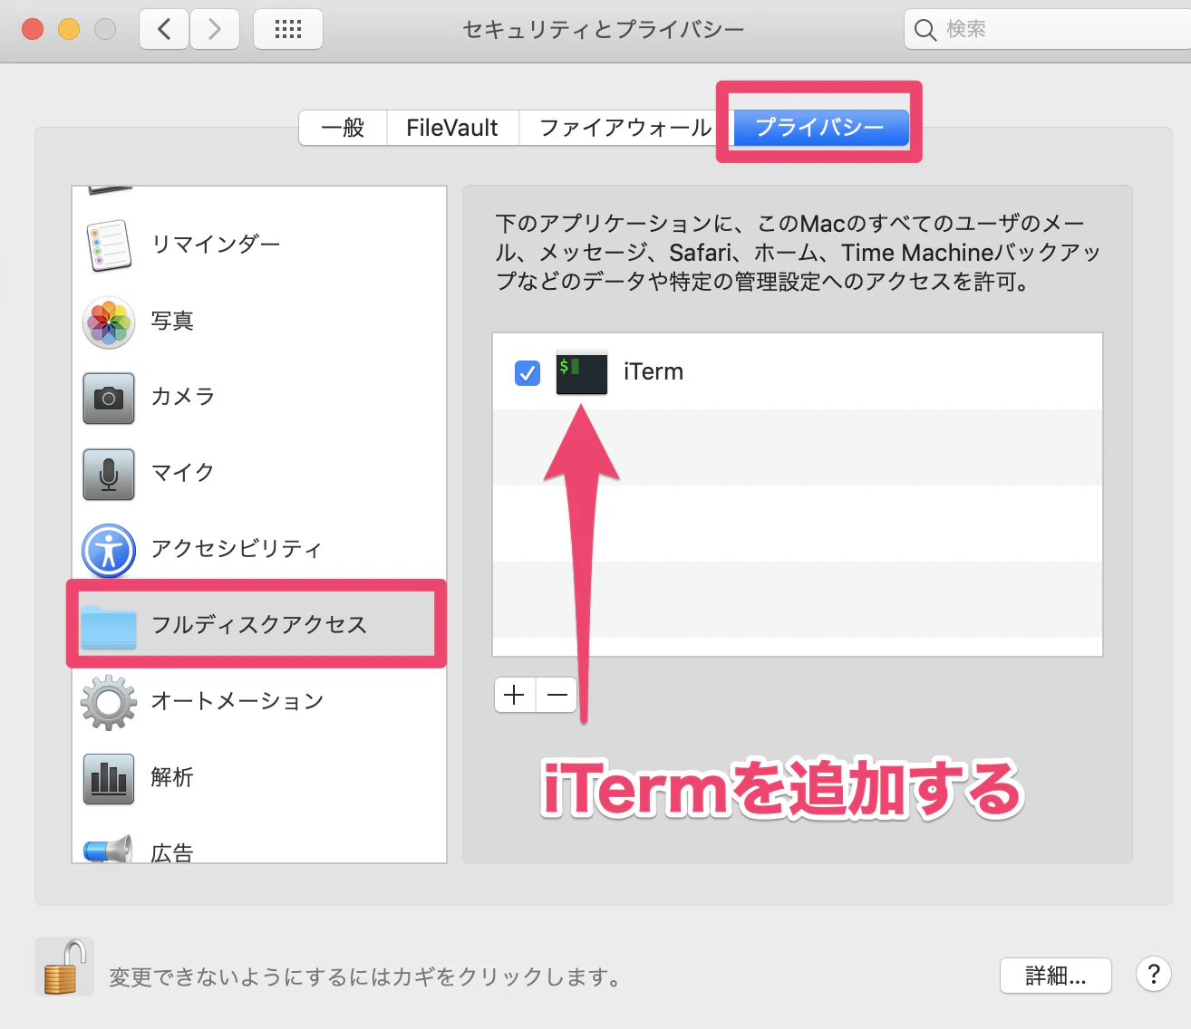Switch to the FileVault tab

(452, 128)
